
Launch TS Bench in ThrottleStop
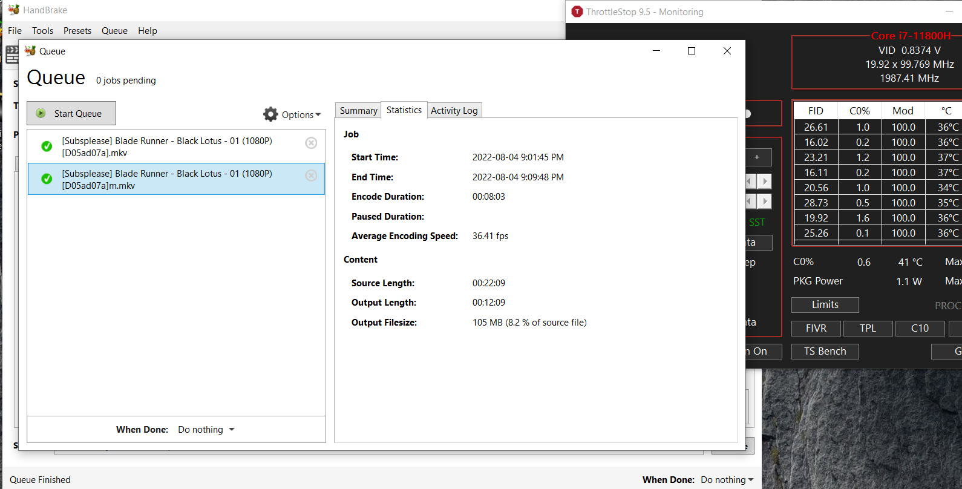[x=825, y=352]
